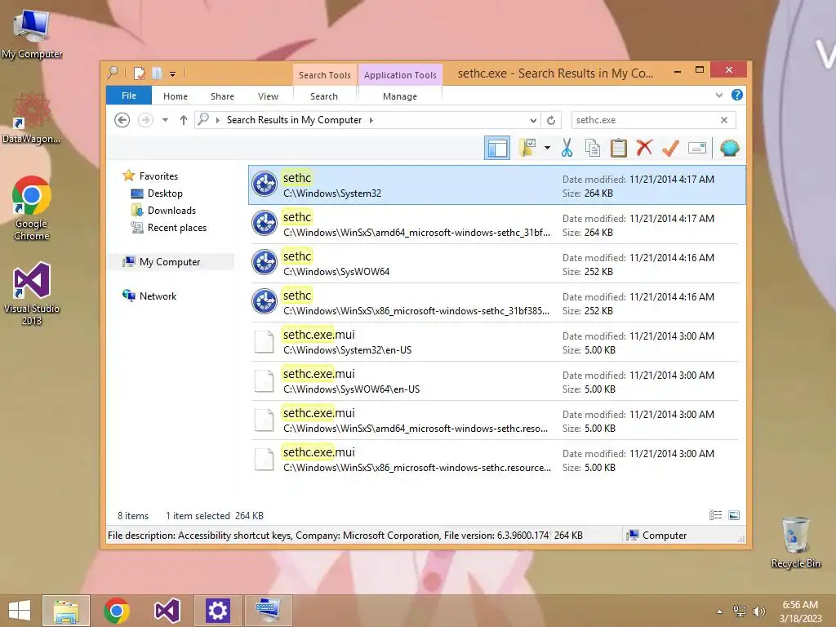Click the blue shell icon in toolbar

coord(729,148)
